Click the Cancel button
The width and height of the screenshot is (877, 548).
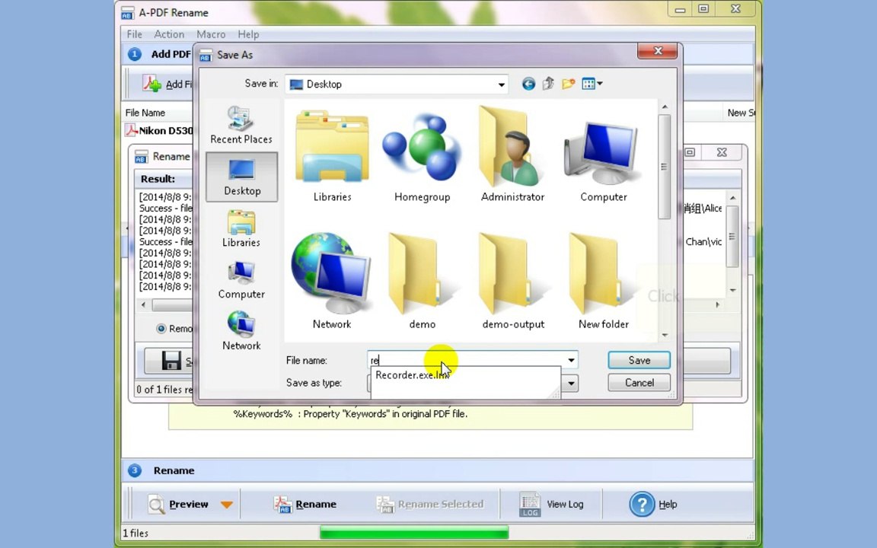pos(639,383)
